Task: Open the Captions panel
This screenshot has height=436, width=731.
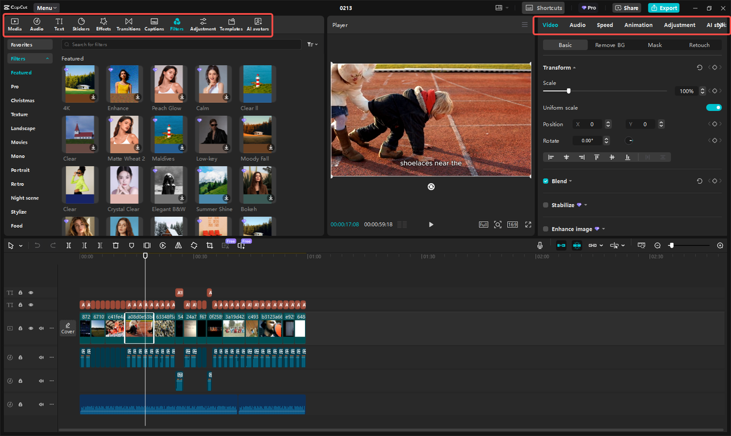Action: [154, 23]
